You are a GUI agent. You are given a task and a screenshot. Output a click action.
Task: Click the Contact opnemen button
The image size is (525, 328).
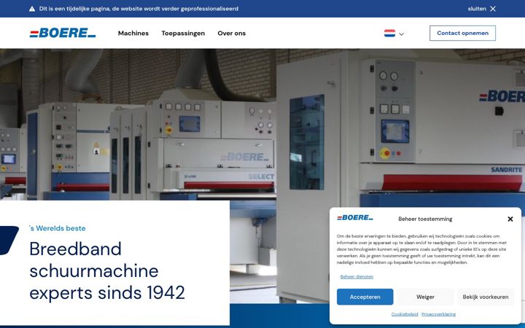tap(463, 33)
